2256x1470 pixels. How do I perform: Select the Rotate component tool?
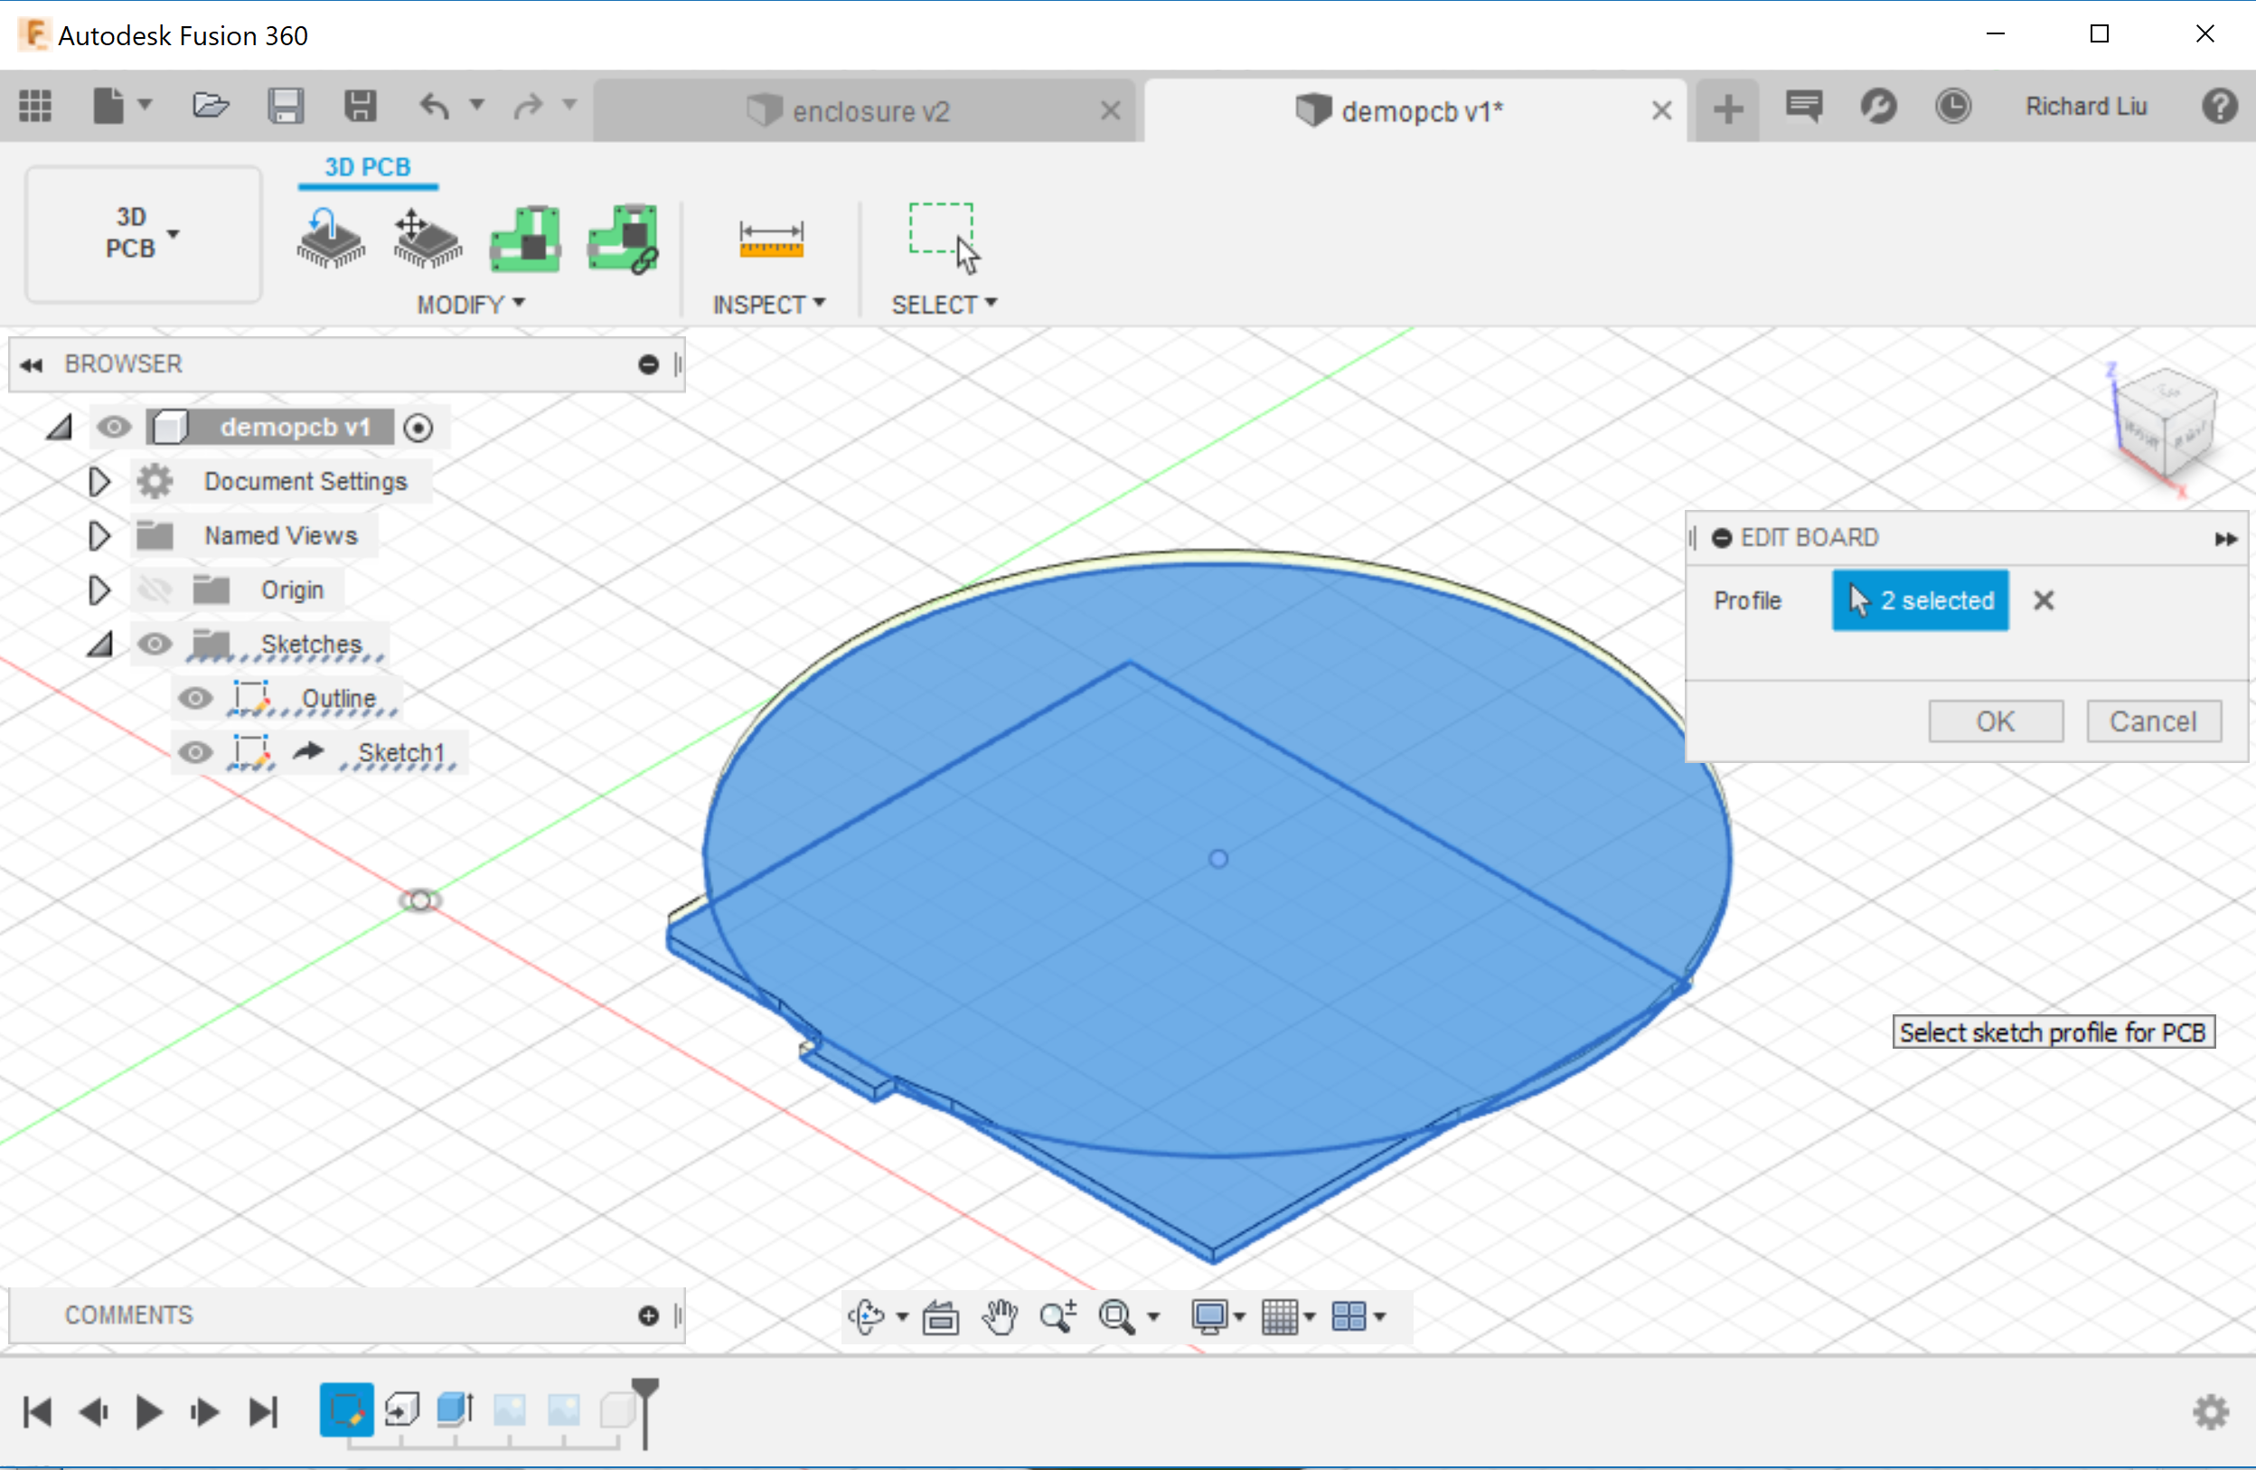pyautogui.click(x=330, y=237)
